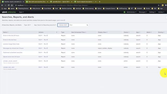Click the search magnifier icon in filter box
Screen dimensions: 167x94
[x=87, y=25]
